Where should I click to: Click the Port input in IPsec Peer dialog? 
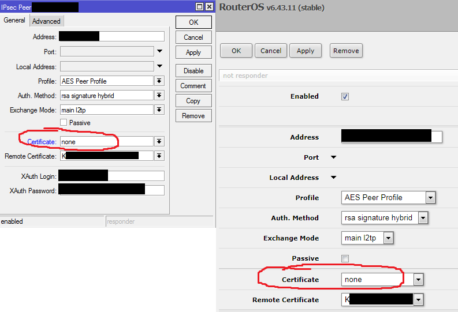107,51
